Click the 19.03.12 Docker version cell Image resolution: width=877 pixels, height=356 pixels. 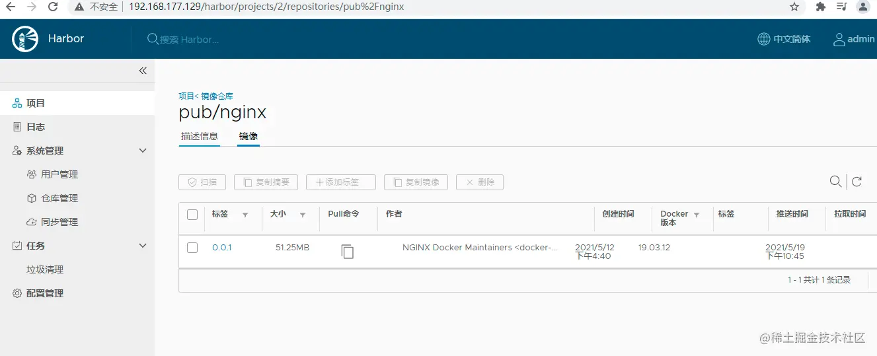(654, 248)
